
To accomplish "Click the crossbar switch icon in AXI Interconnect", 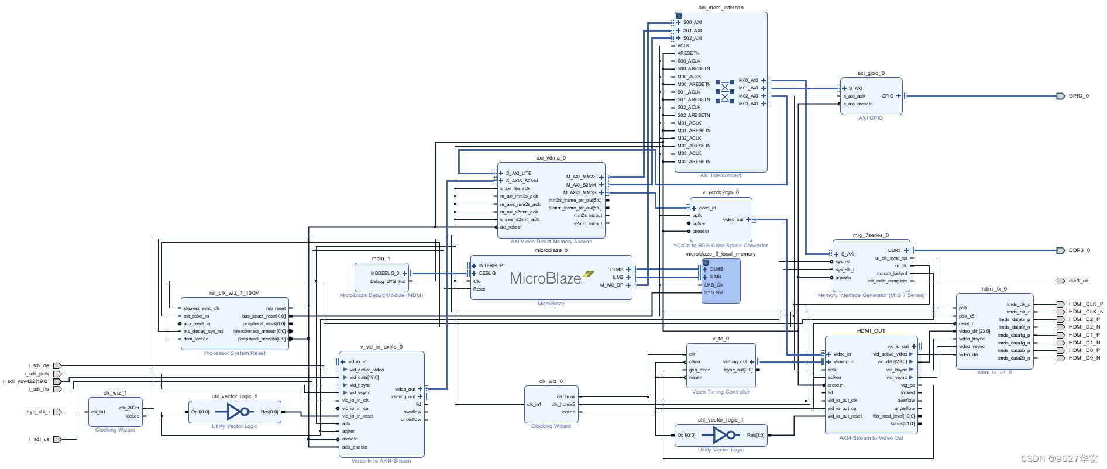I will tap(725, 92).
